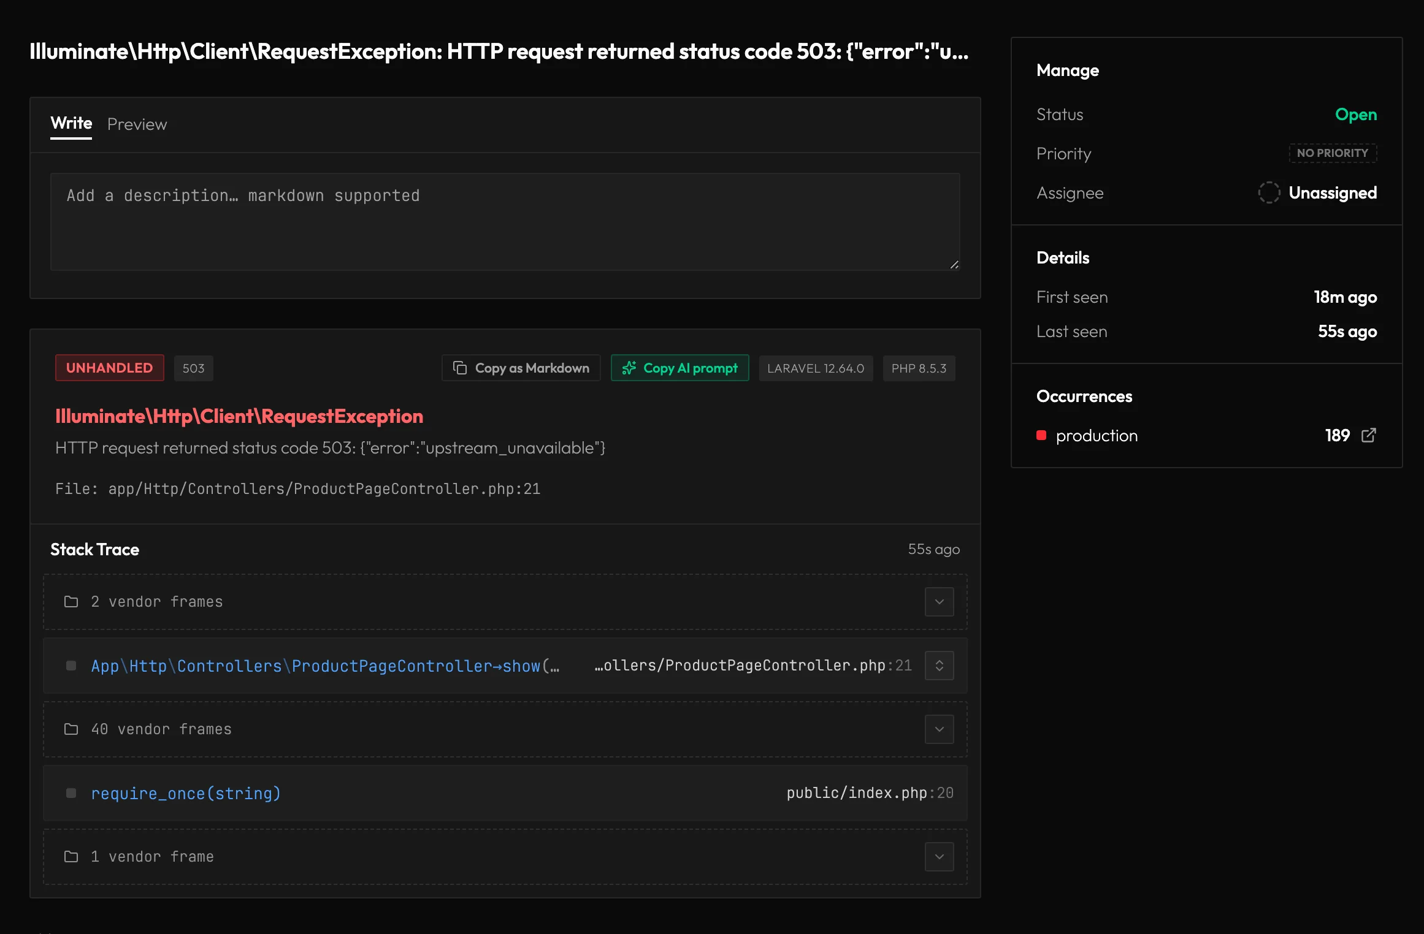The width and height of the screenshot is (1424, 934).
Task: Expand the 2 vendor frames group
Action: [x=939, y=602]
